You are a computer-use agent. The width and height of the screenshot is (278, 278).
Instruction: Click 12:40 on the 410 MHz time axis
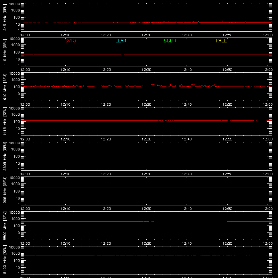click(x=187, y=70)
